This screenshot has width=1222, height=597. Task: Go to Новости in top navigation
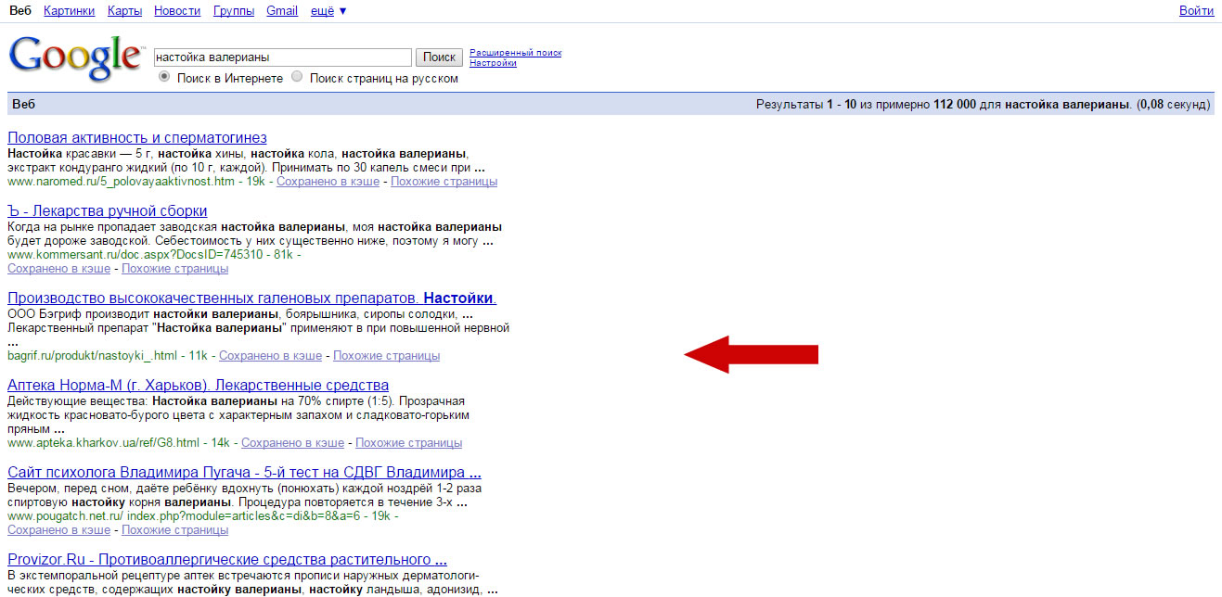click(177, 11)
